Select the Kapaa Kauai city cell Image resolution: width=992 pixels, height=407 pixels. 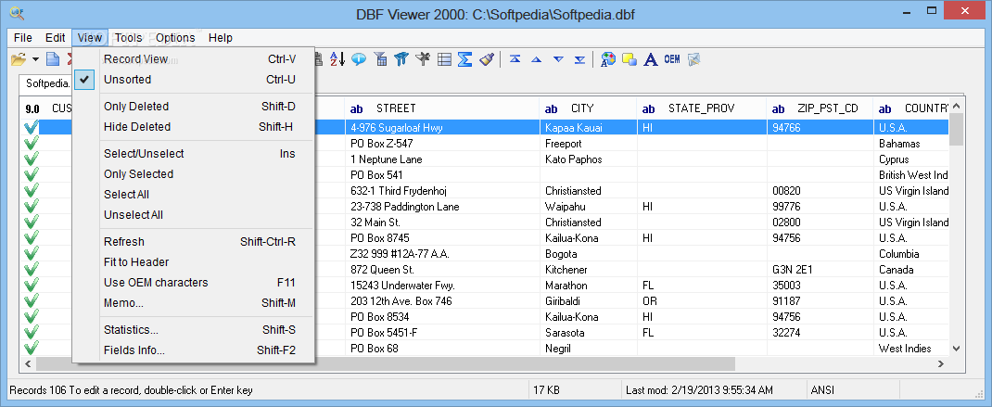(x=588, y=128)
